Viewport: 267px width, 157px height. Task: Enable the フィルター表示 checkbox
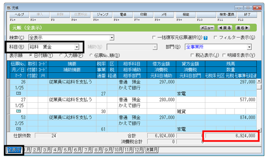pos(215,37)
